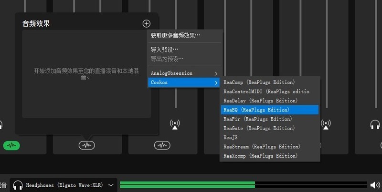The image size is (382, 192).
Task: Click the green output level bar at bottom
Action: (x=187, y=185)
